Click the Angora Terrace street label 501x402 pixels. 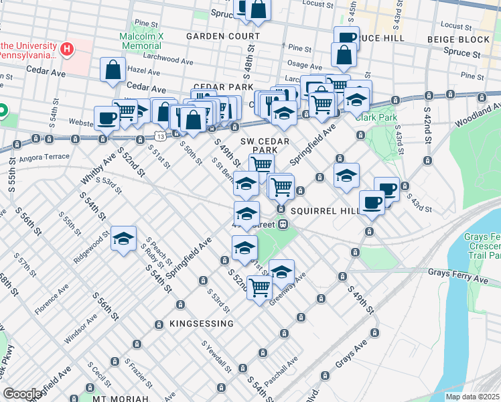pyautogui.click(x=44, y=157)
